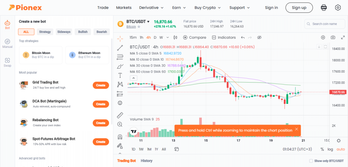Select the ruler measure tool
This screenshot has width=348, height=167.
[120, 115]
